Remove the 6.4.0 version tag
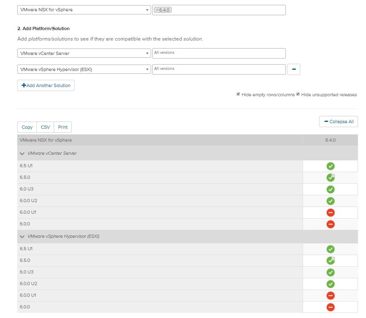 [x=157, y=10]
